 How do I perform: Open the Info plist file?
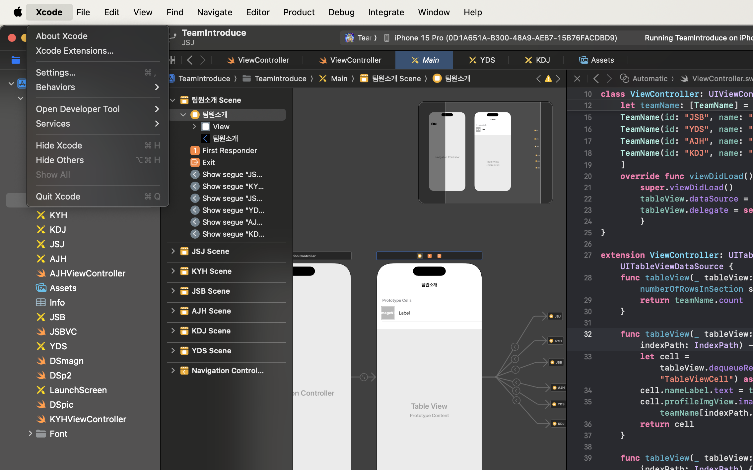pos(57,302)
